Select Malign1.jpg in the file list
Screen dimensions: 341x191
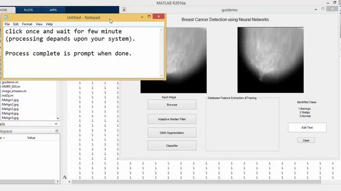(x=10, y=100)
